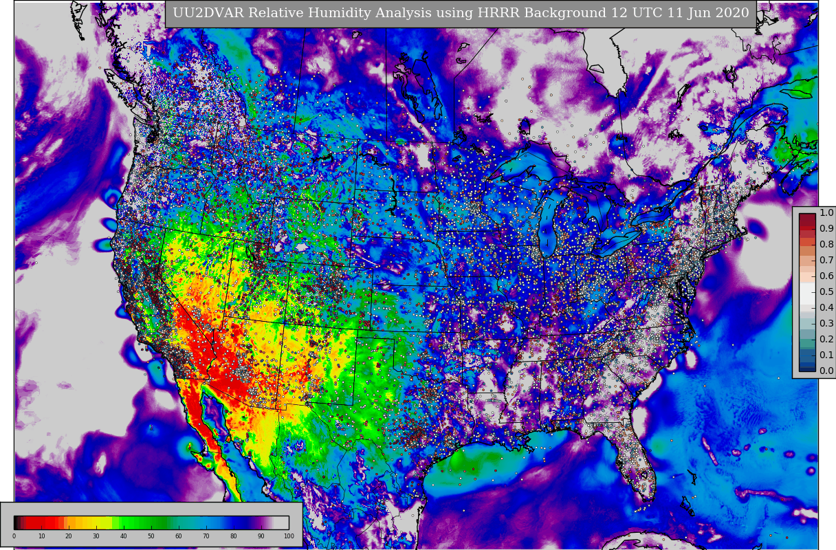Viewport: 836px width, 550px height.
Task: Click the 0.1 label on the right colorbar
Action: tap(826, 355)
